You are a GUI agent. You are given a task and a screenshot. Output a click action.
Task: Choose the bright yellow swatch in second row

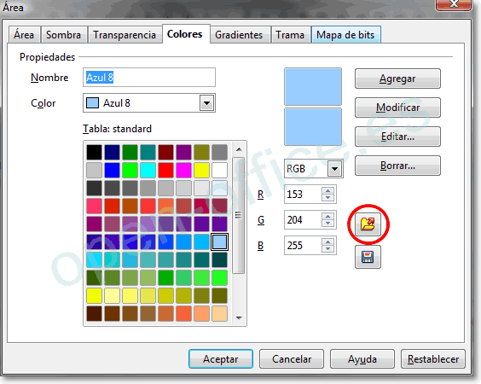[202, 170]
